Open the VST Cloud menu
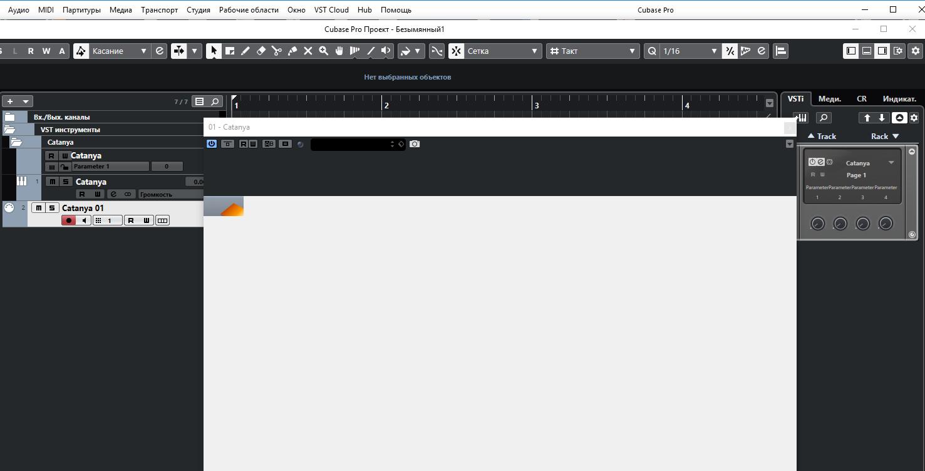This screenshot has width=925, height=471. [x=331, y=10]
